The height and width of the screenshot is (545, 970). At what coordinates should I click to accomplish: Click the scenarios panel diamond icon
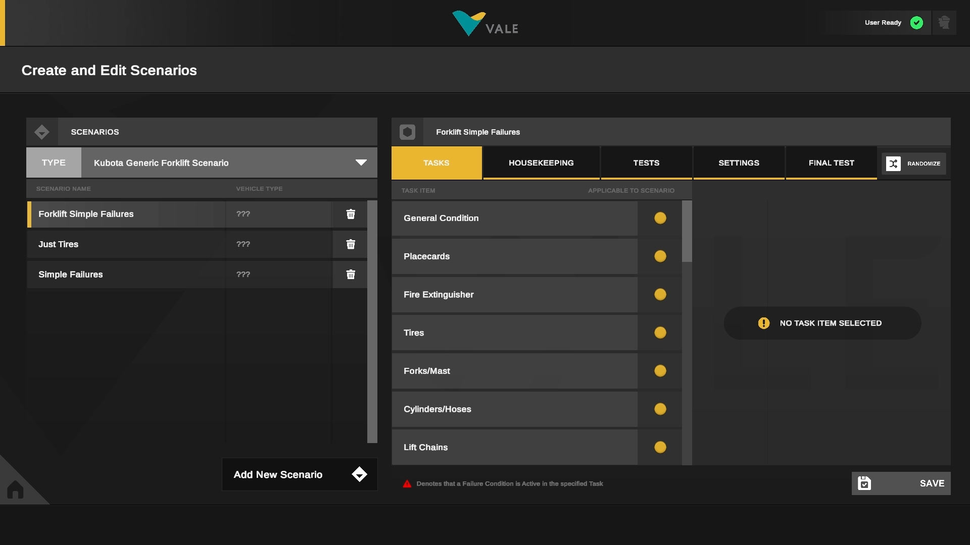pos(42,132)
